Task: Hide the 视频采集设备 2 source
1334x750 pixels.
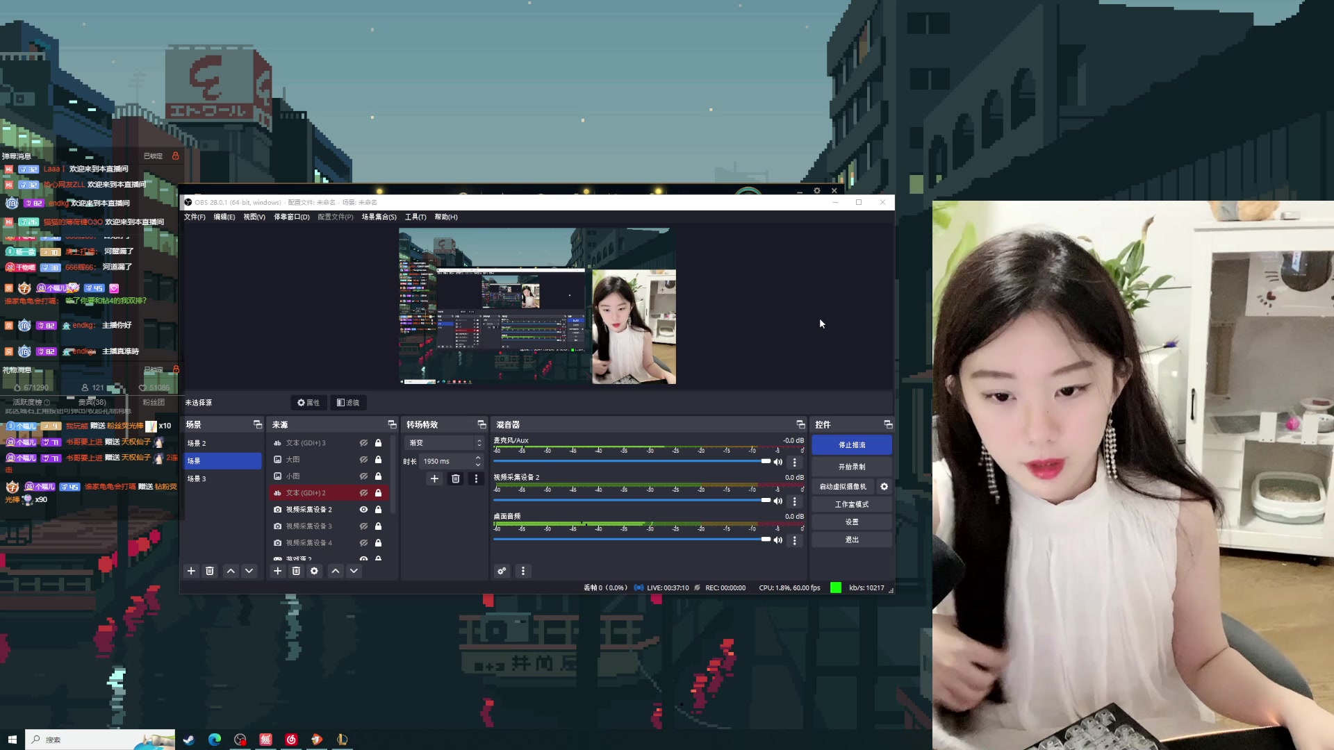Action: (x=363, y=509)
